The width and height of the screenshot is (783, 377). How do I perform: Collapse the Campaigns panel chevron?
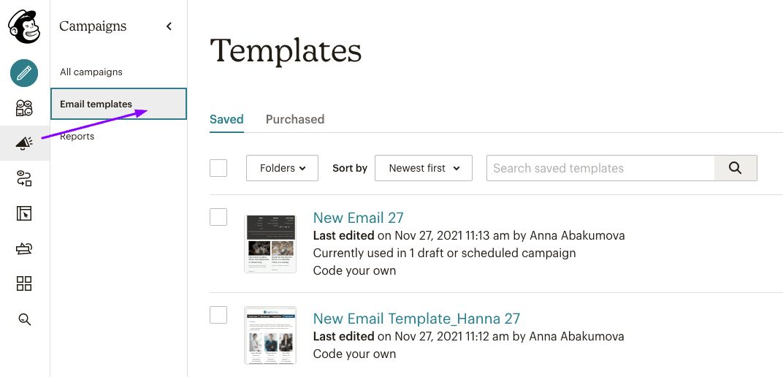(x=169, y=26)
